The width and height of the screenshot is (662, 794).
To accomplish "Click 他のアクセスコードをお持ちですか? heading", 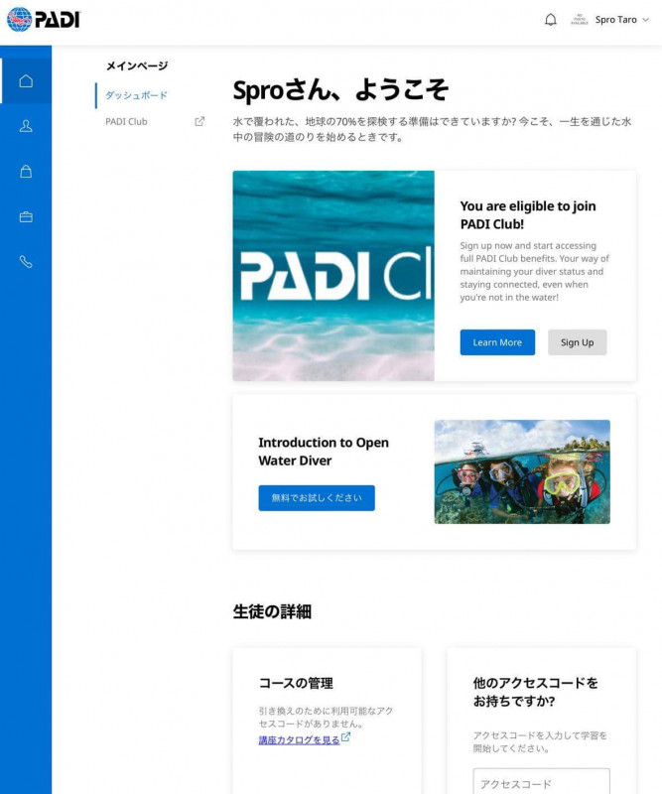I will (535, 692).
